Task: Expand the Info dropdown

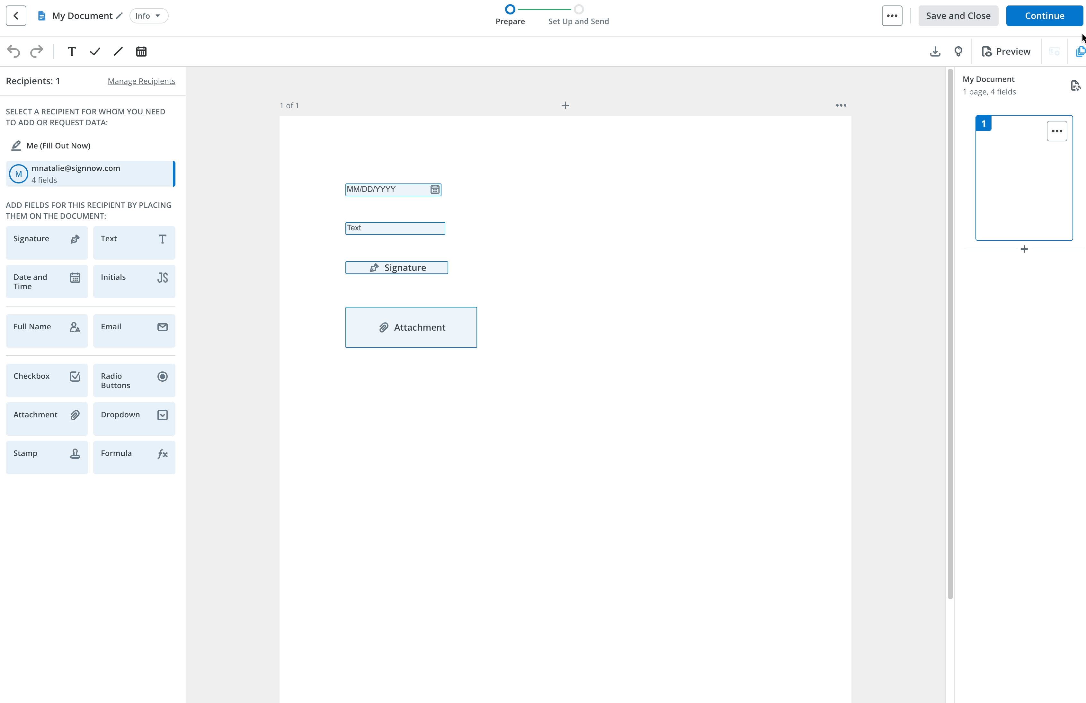Action: [x=148, y=16]
